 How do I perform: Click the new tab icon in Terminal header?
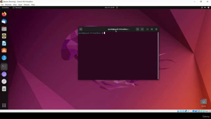click(81, 29)
